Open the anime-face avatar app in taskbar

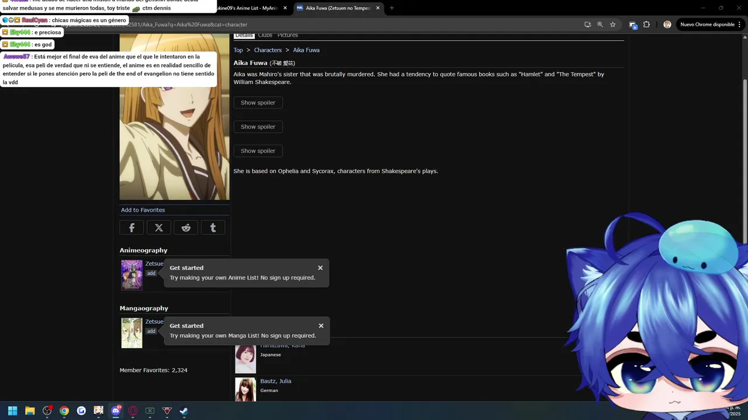coord(98,411)
